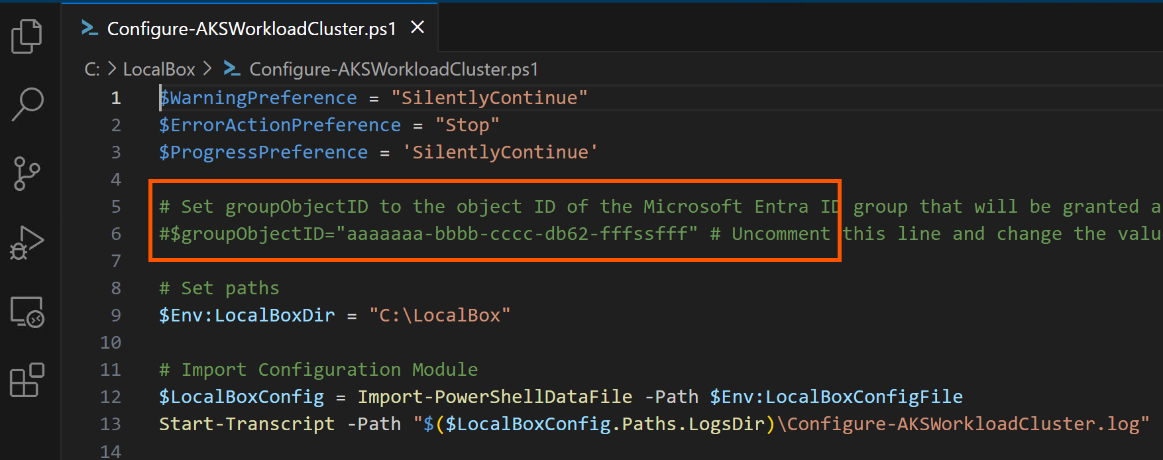Image resolution: width=1163 pixels, height=460 pixels.
Task: Open the Remote Explorer view icon
Action: 27,312
